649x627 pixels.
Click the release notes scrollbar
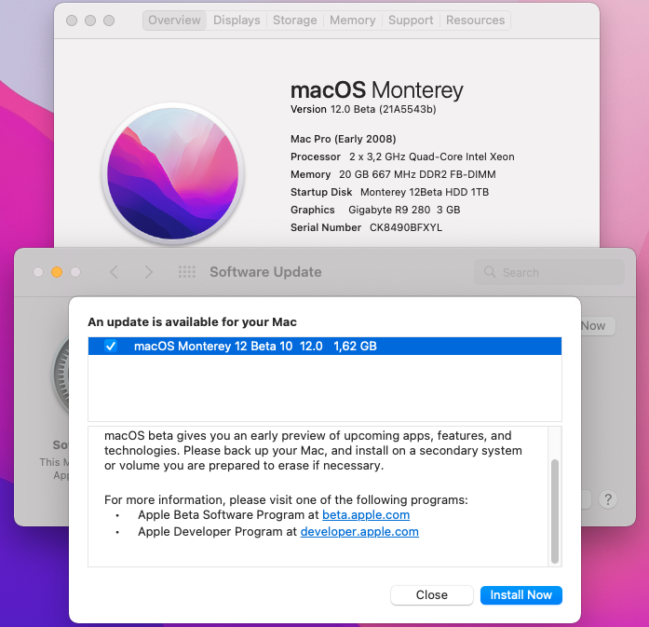pos(555,511)
